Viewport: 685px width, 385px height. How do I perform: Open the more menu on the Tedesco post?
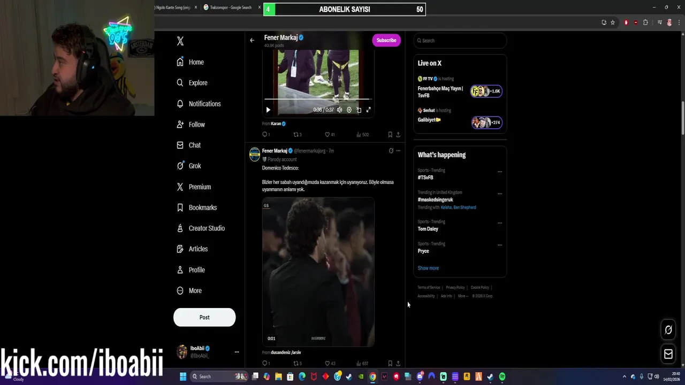click(398, 151)
